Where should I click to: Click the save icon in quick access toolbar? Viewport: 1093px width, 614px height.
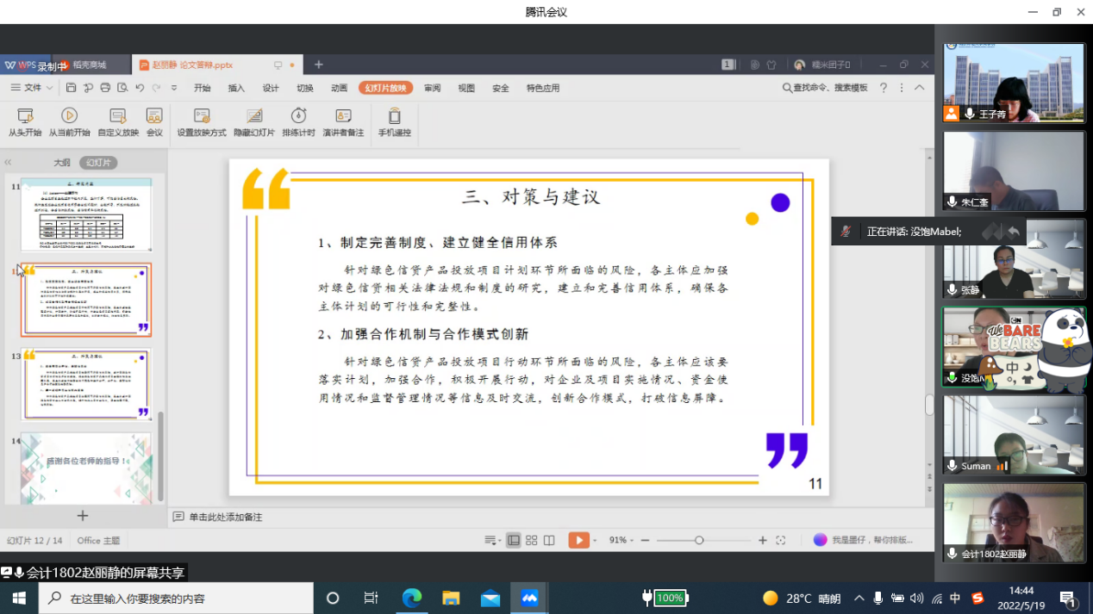pos(72,88)
